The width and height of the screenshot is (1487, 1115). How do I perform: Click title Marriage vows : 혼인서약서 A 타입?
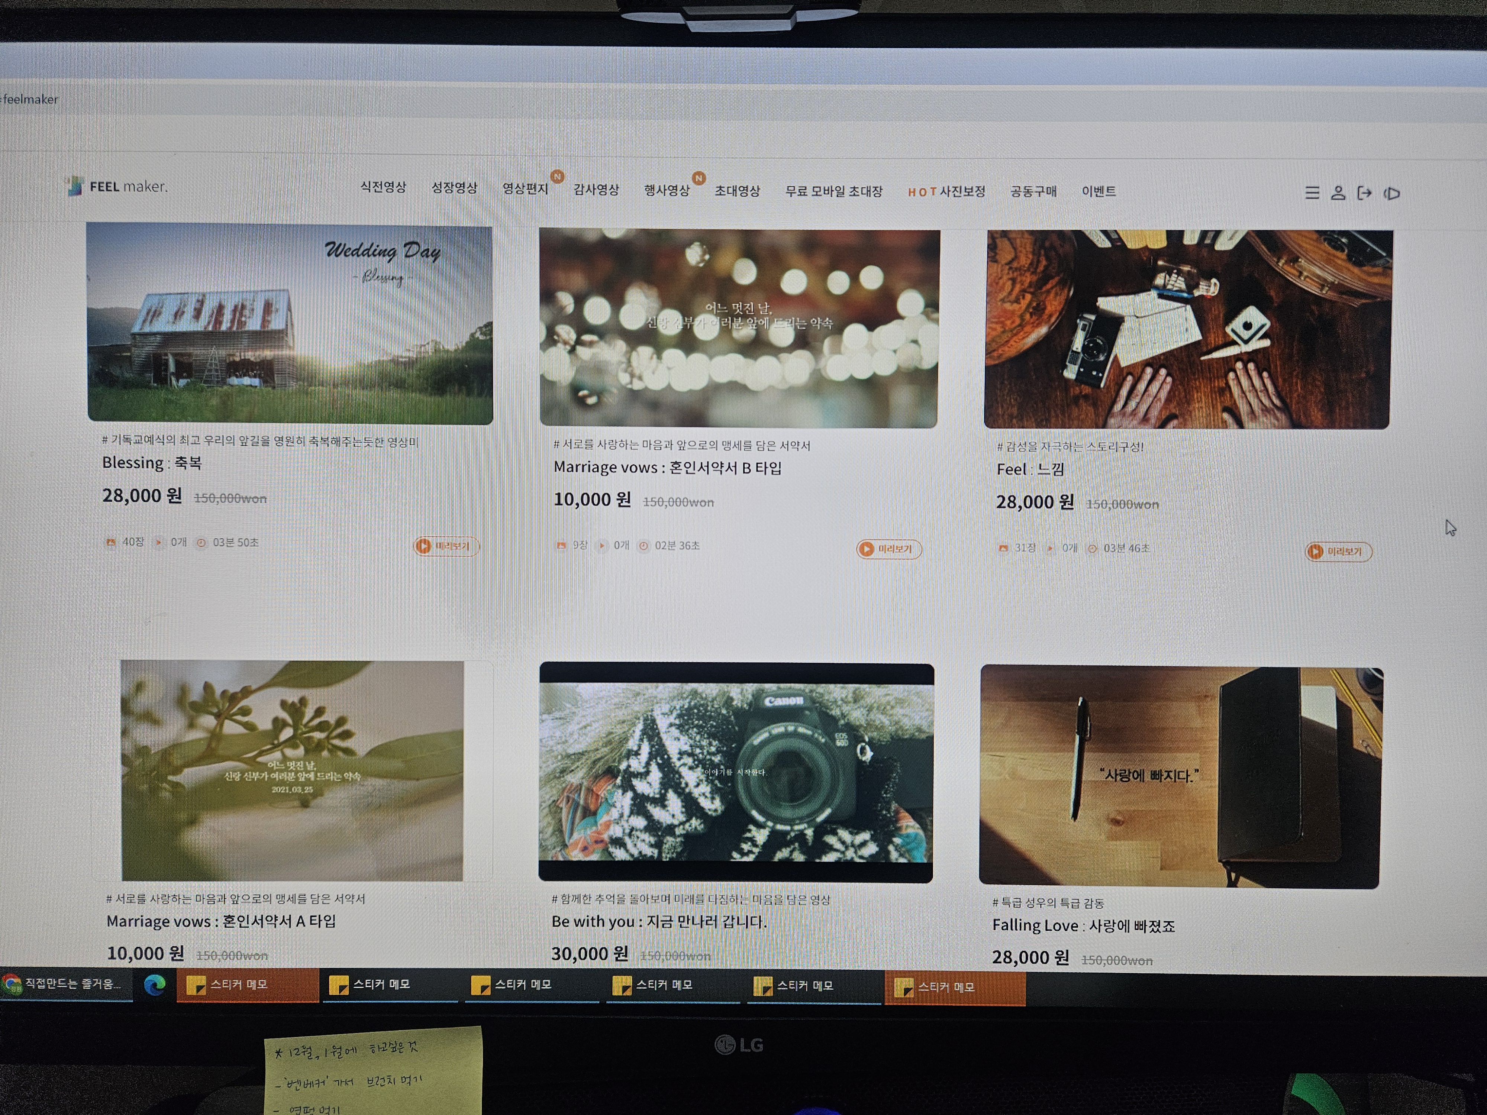[x=221, y=921]
